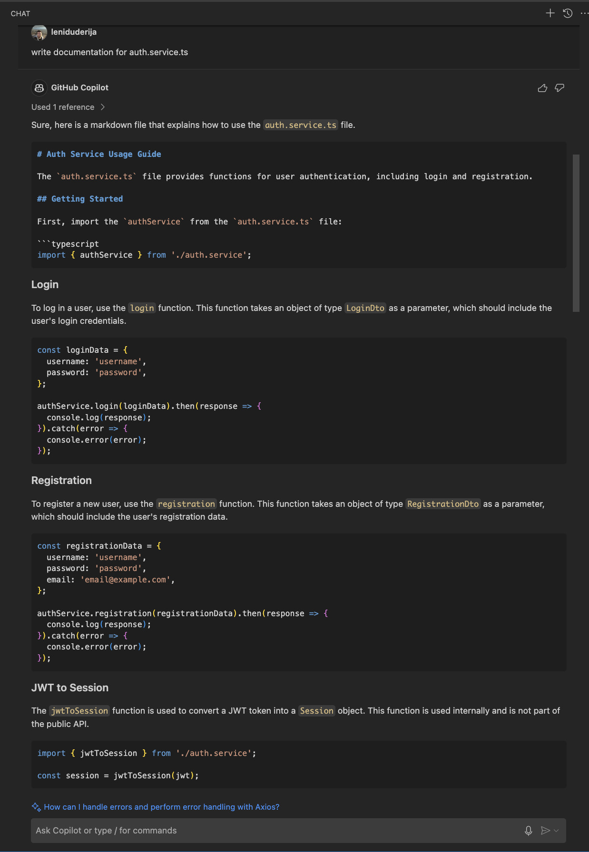Image resolution: width=589 pixels, height=852 pixels.
Task: Click the 'const registrationData = {' code line
Action: [99, 546]
